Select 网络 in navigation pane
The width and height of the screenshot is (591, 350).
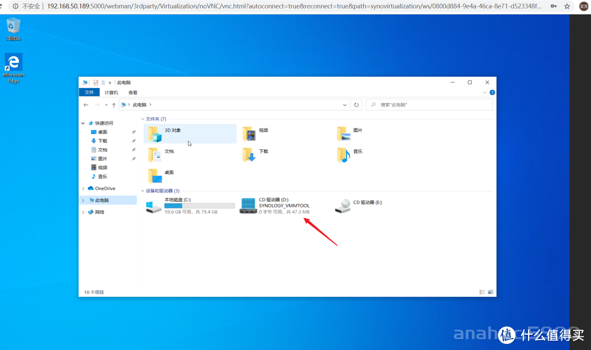(96, 212)
